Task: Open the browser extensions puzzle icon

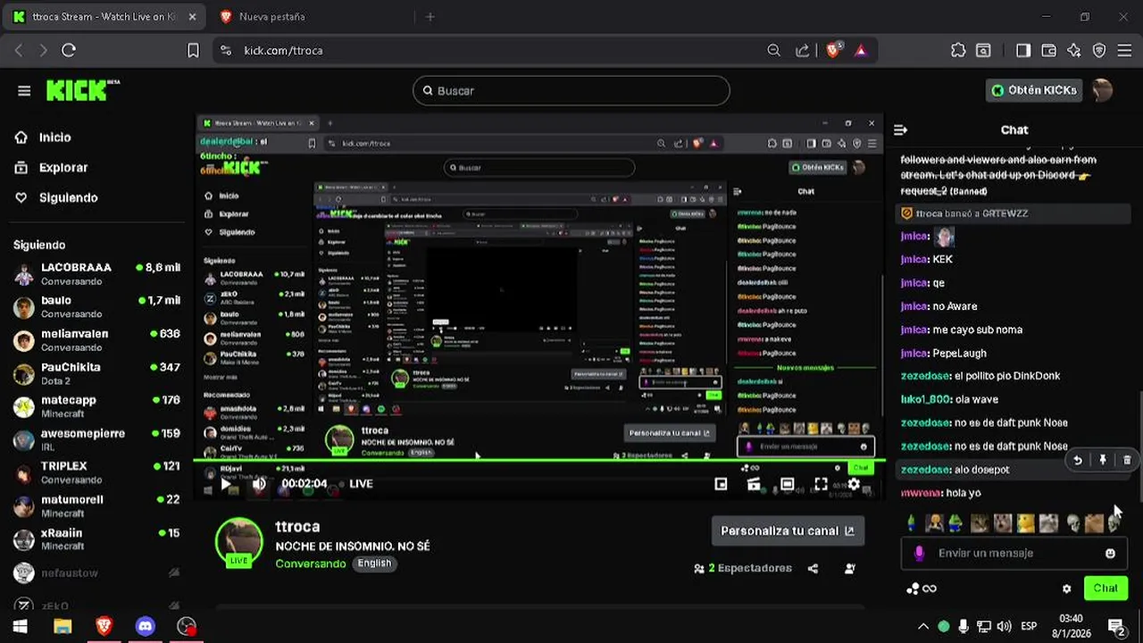Action: pyautogui.click(x=958, y=51)
